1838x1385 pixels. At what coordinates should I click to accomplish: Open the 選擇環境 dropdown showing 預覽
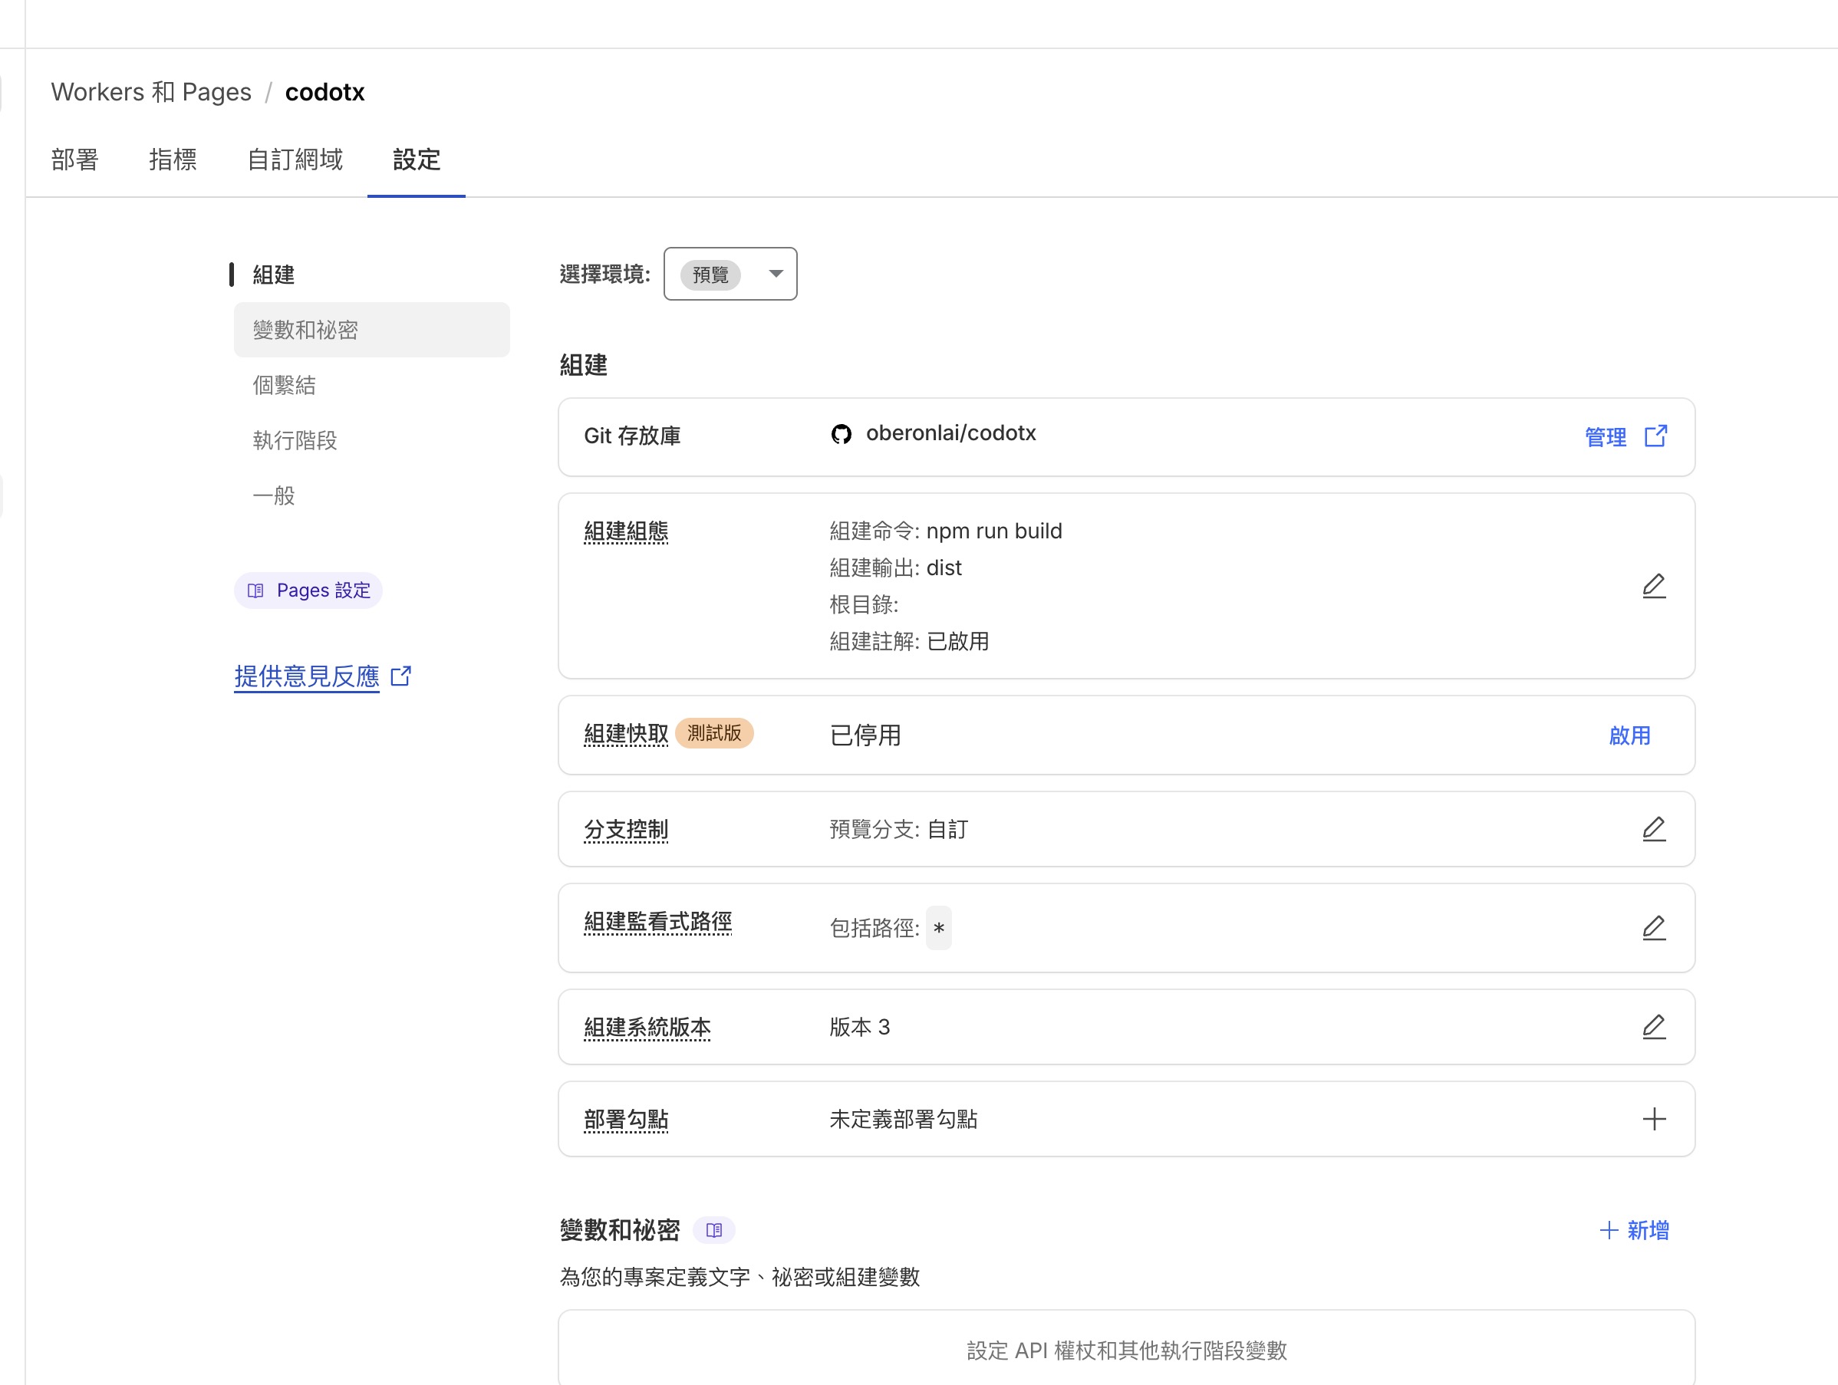pos(730,275)
